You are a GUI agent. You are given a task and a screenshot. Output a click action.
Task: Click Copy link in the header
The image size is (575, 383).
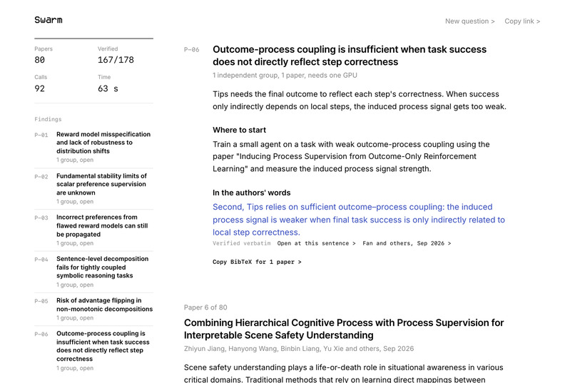[522, 21]
